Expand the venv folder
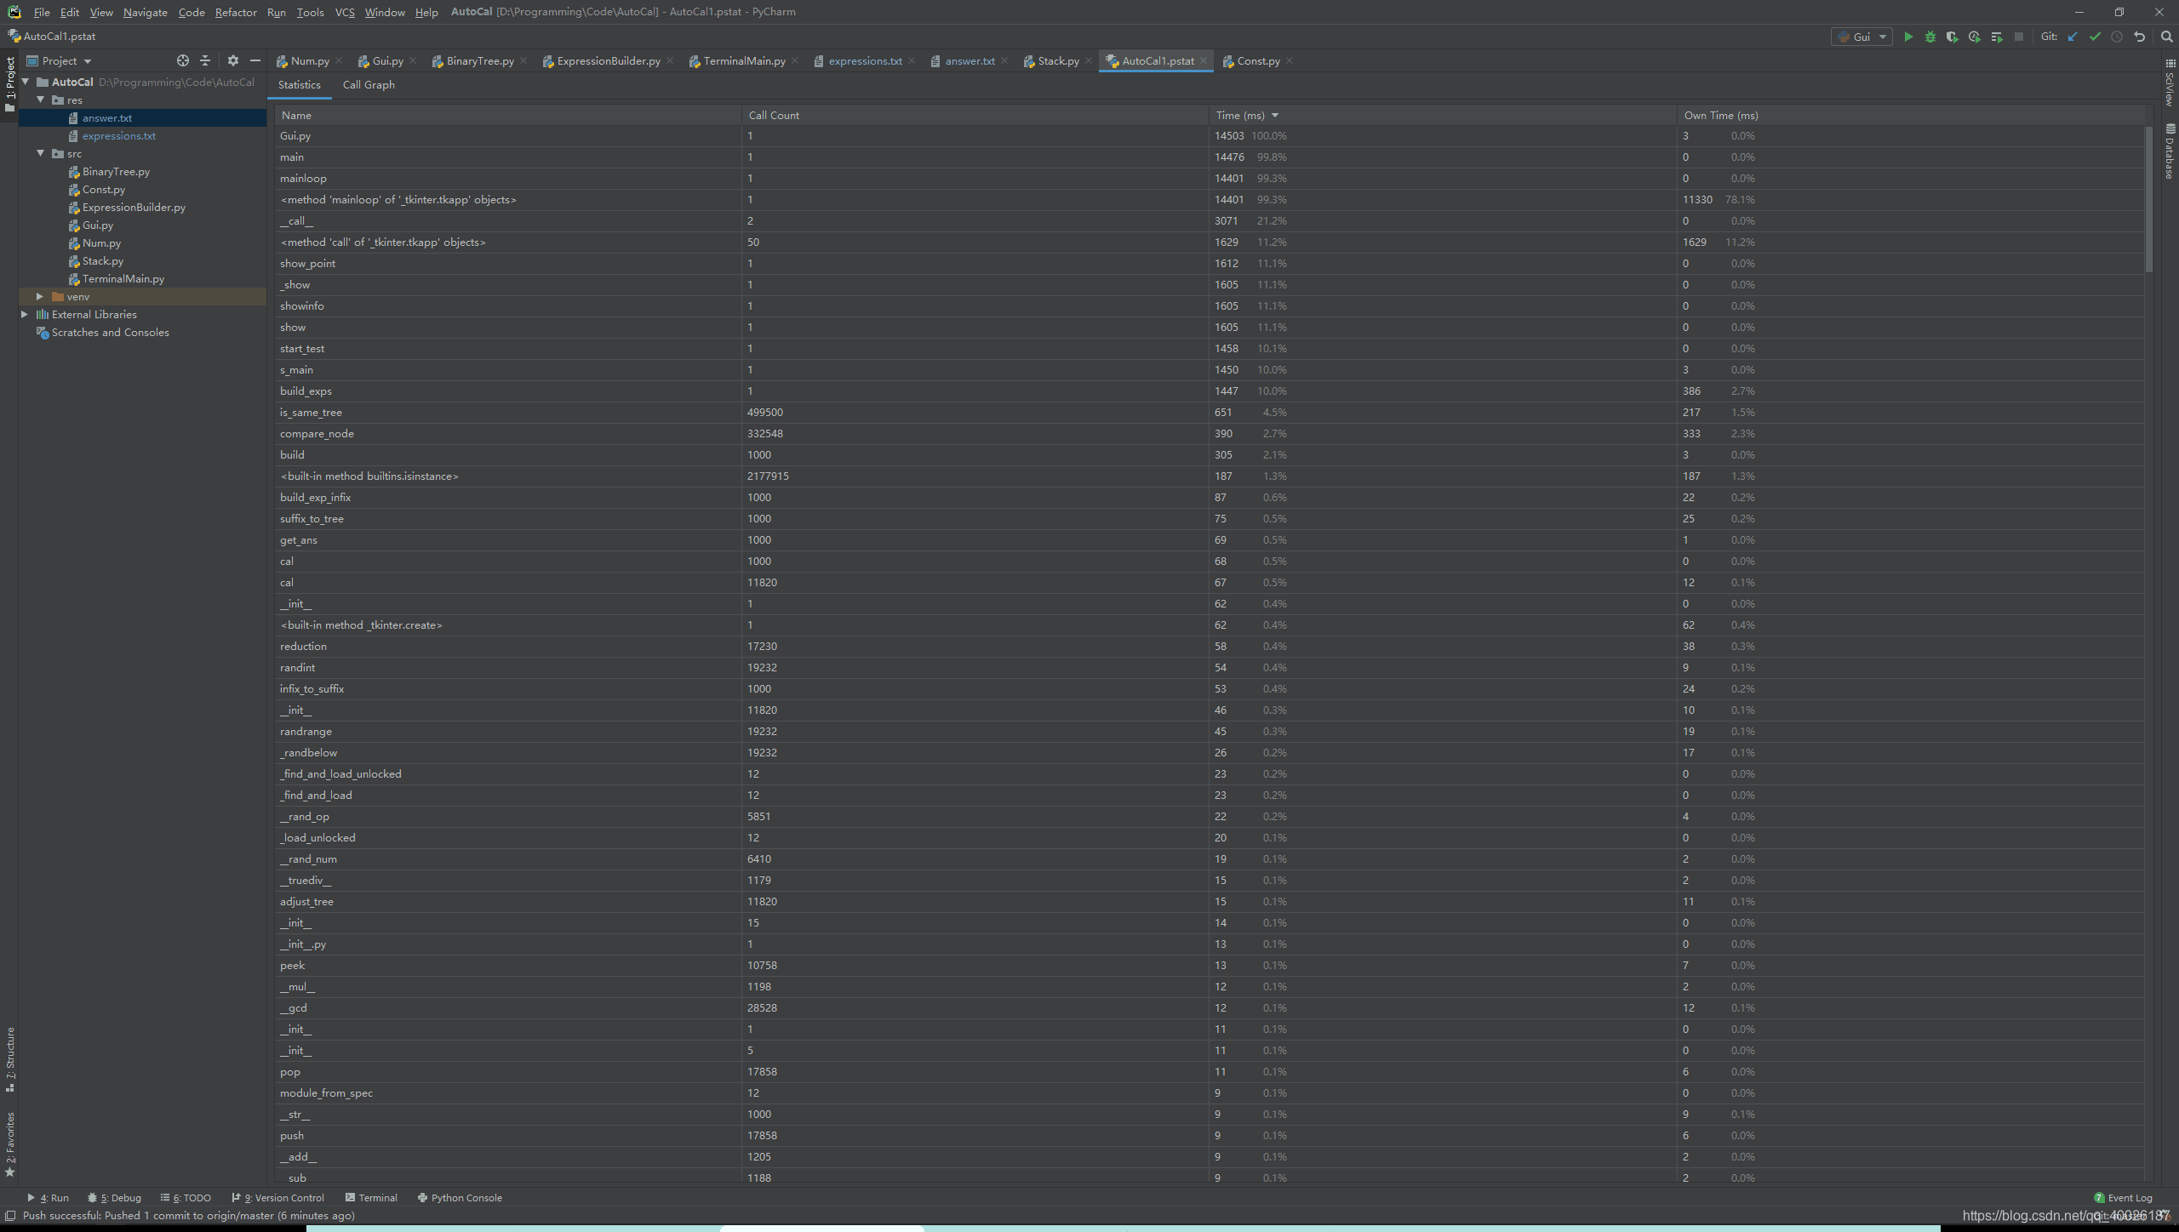2179x1232 pixels. click(x=40, y=296)
